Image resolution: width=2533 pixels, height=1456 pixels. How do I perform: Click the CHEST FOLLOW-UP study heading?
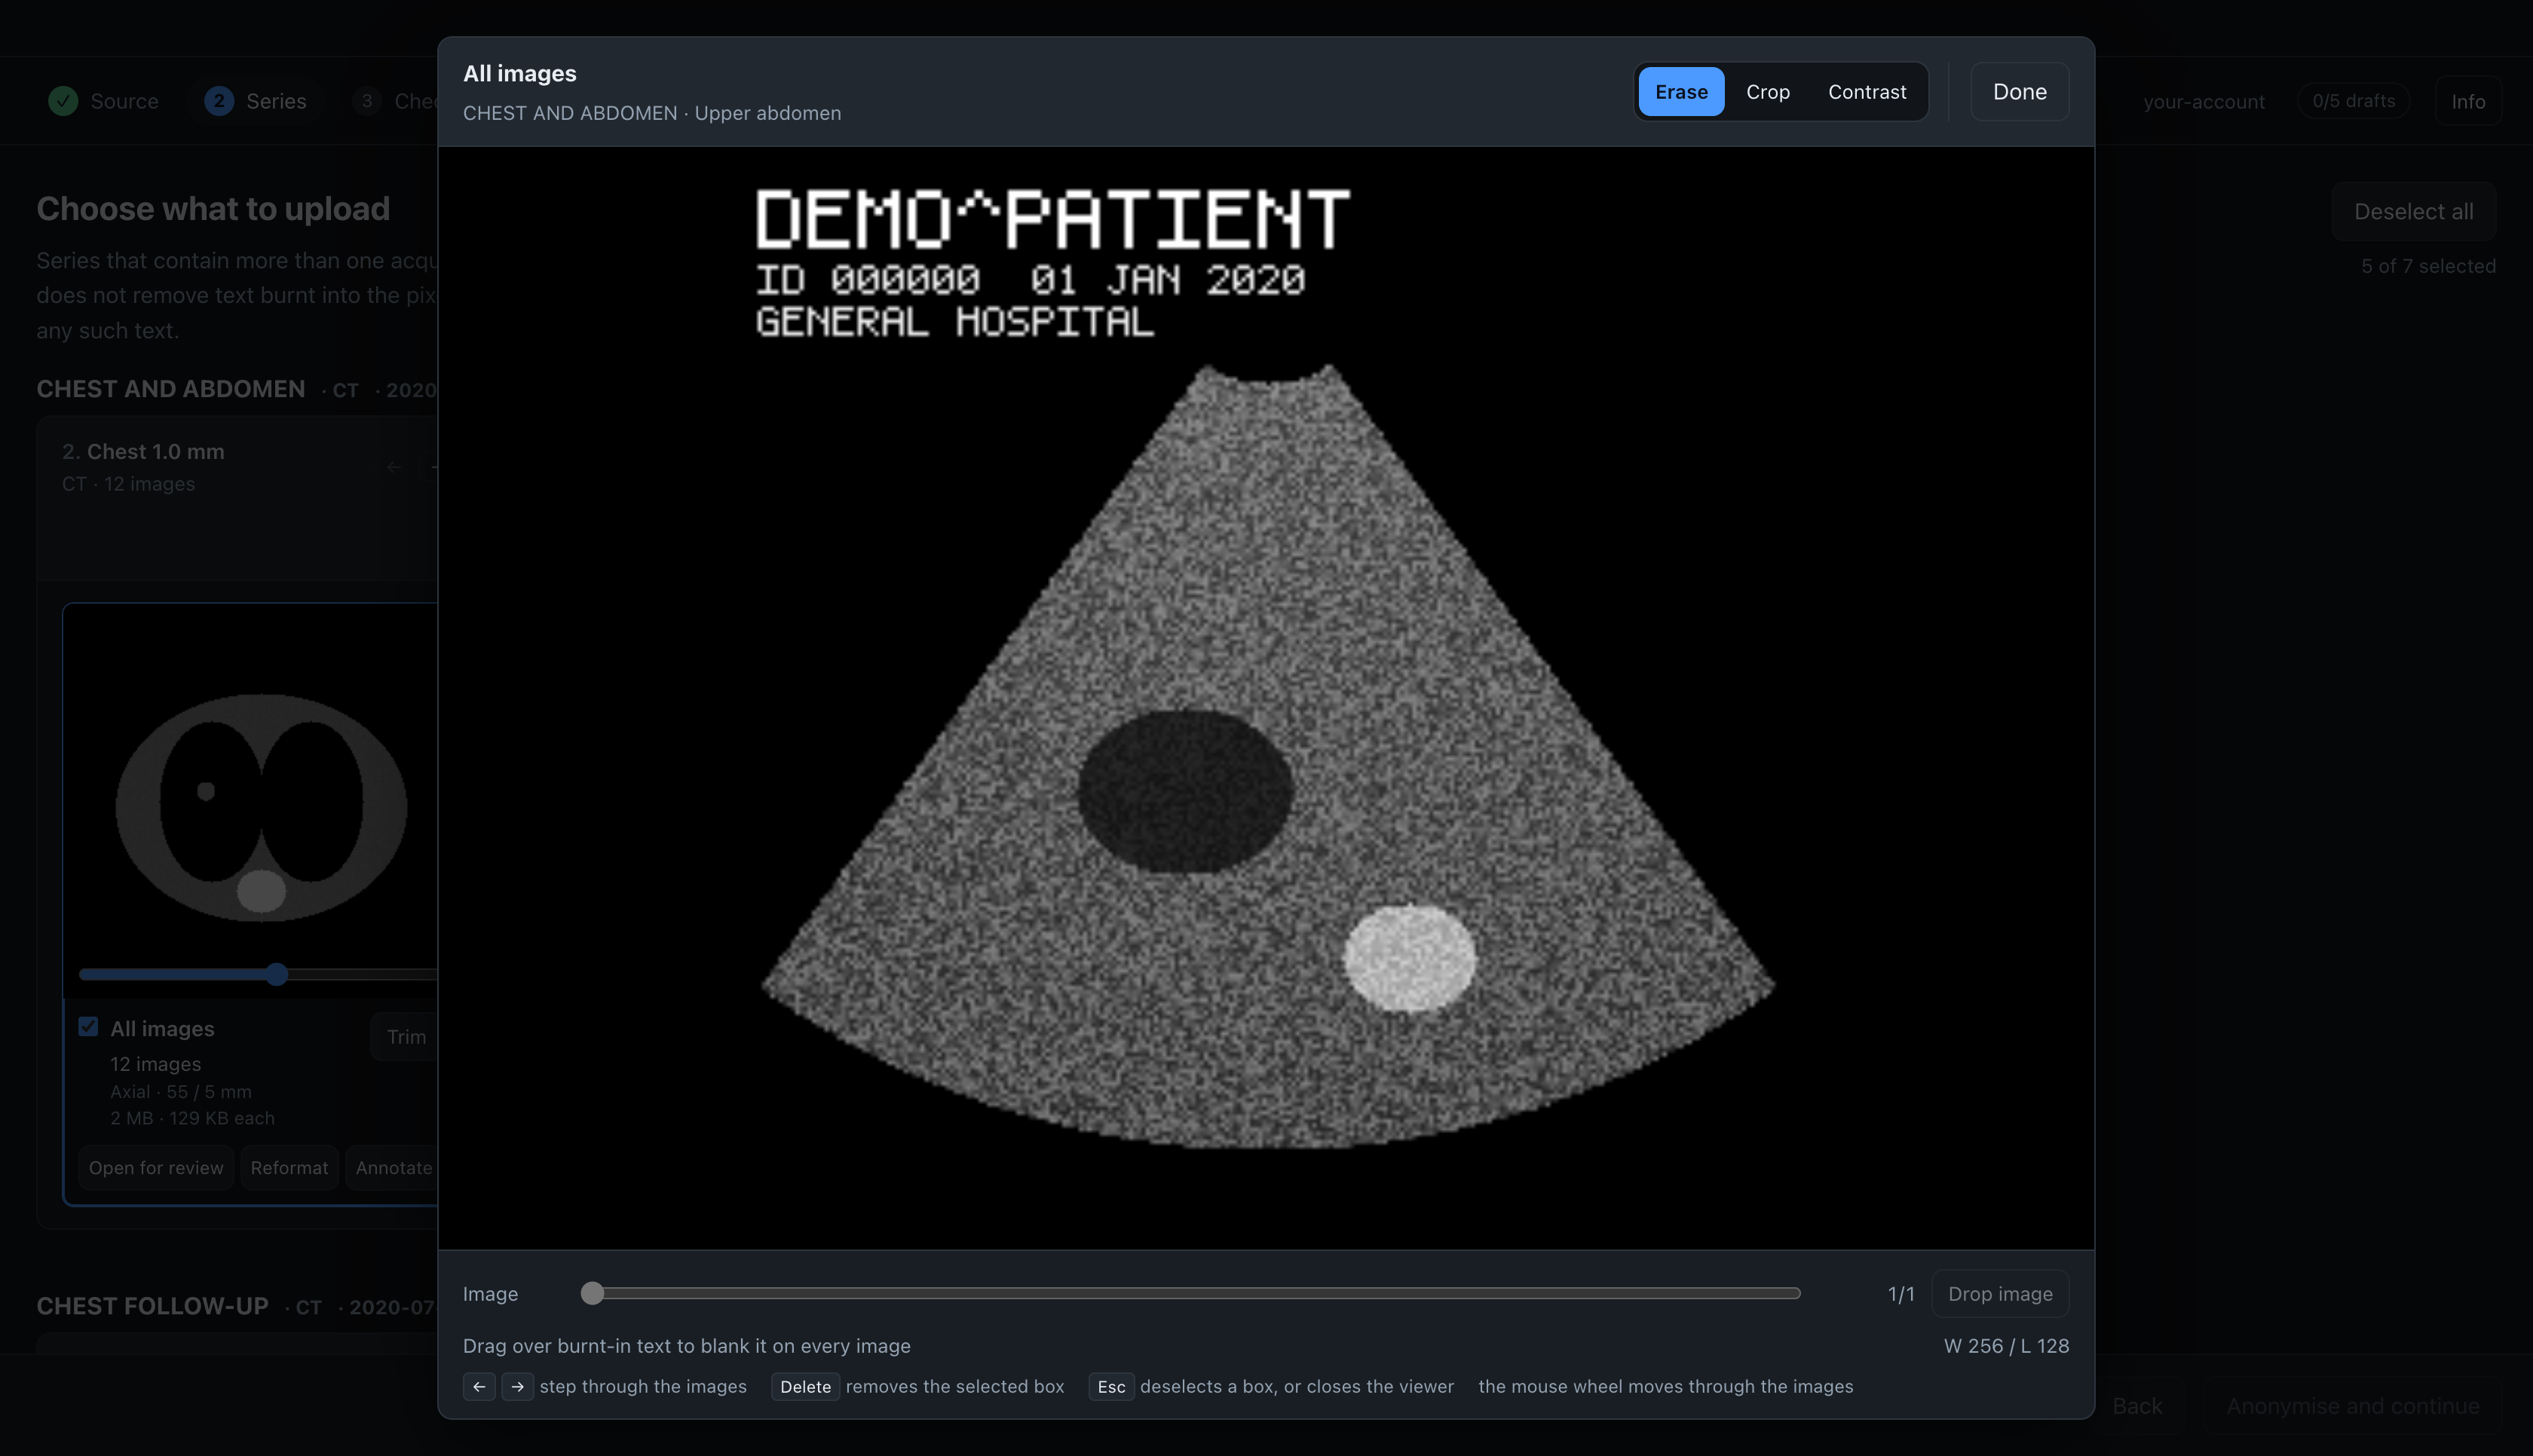[x=152, y=1306]
